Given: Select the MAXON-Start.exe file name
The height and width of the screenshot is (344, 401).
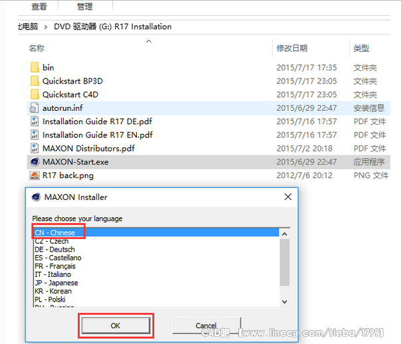Looking at the screenshot, I should click(x=75, y=162).
